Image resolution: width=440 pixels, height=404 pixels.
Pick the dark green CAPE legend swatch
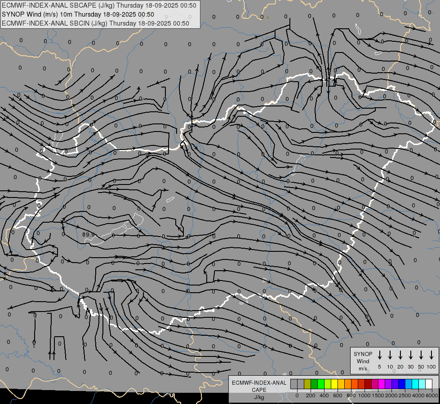pyautogui.click(x=314, y=384)
